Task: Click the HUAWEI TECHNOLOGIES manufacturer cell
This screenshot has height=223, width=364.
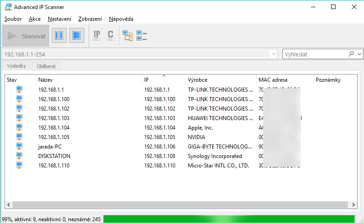Action: [220, 118]
